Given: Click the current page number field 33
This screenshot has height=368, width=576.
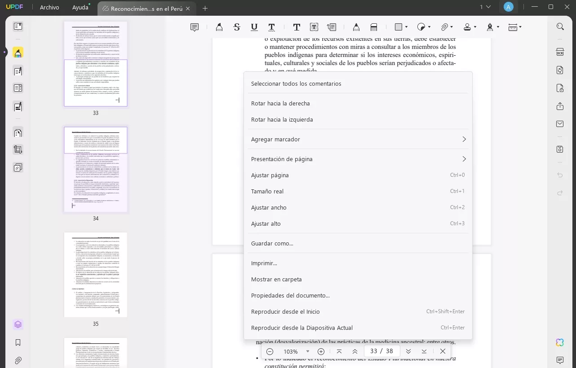Looking at the screenshot, I should pos(373,351).
